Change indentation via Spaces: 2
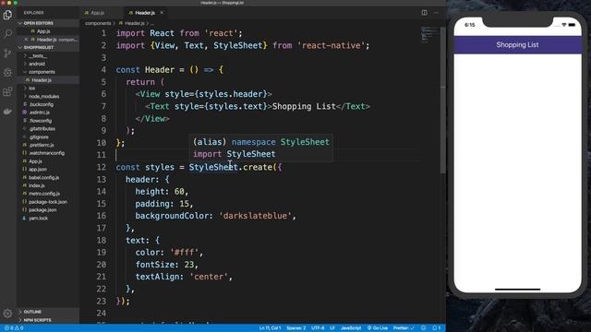591x332 pixels. pos(295,328)
